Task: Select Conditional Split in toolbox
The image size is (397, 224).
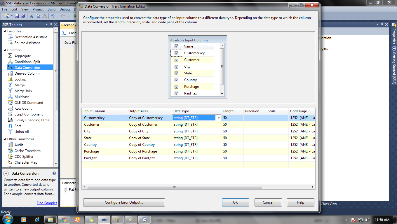Action: point(27,62)
